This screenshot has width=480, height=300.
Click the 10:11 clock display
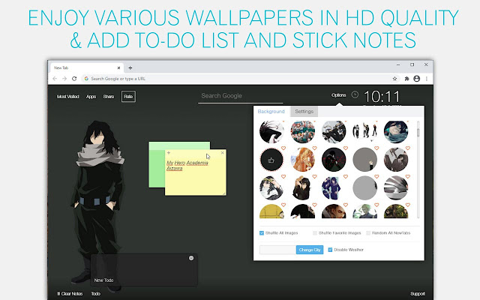(x=382, y=97)
